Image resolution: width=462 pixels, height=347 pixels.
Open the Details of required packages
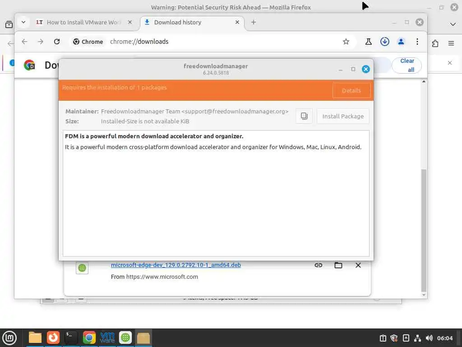351,90
